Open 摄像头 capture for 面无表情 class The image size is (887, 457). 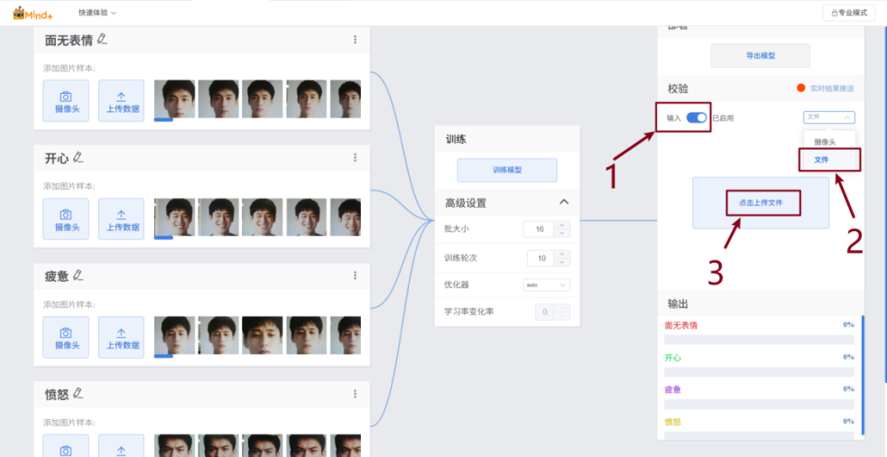click(x=66, y=101)
